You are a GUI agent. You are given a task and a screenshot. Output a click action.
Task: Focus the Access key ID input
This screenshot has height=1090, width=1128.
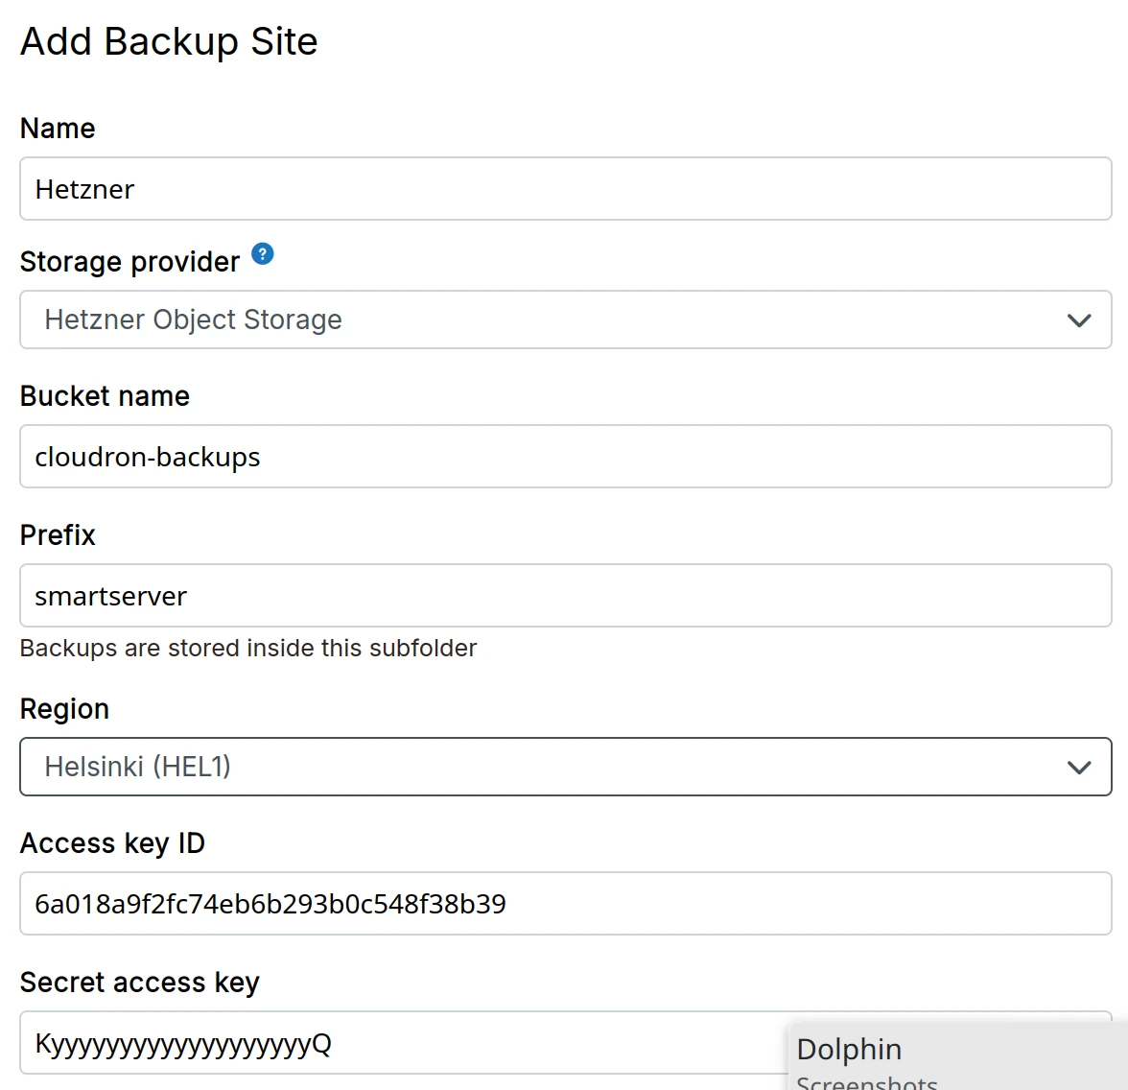(565, 904)
